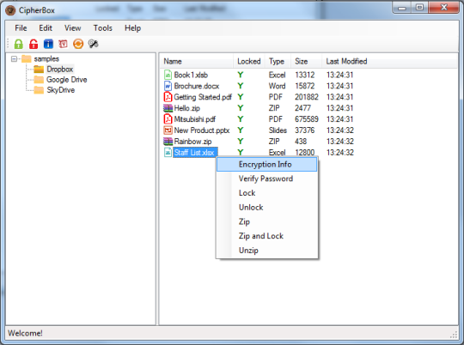
Task: Click the highlighted Staff List.xlsx name
Action: coord(195,152)
